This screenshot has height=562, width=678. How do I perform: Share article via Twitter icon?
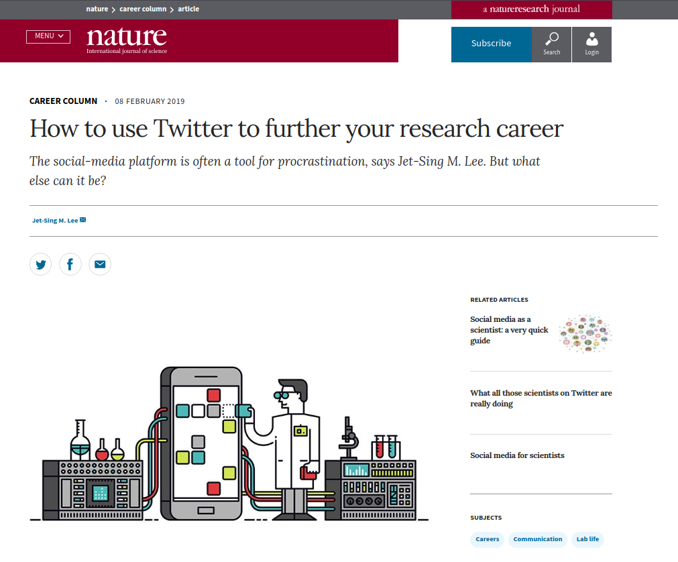[41, 264]
